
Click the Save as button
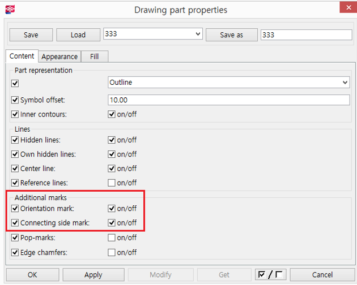[x=232, y=34]
